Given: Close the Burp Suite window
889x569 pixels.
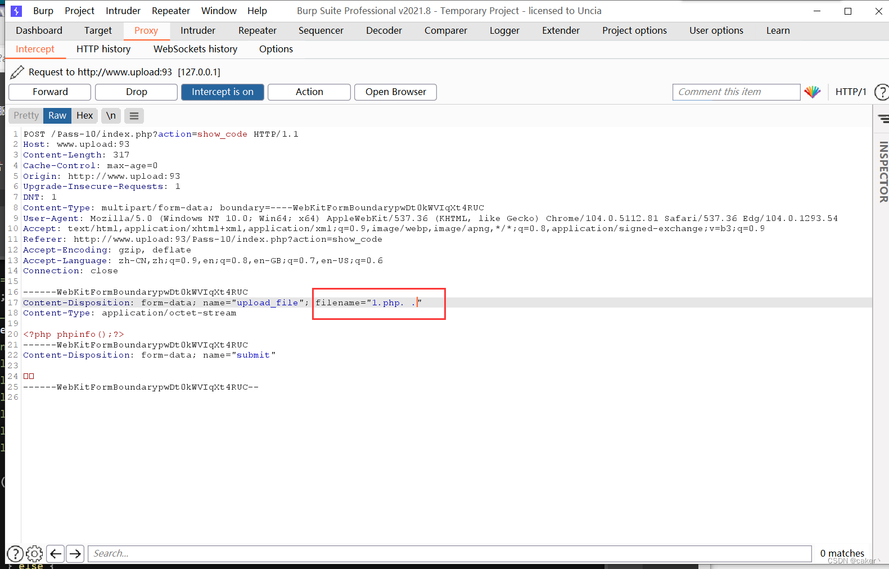Looking at the screenshot, I should click(878, 11).
